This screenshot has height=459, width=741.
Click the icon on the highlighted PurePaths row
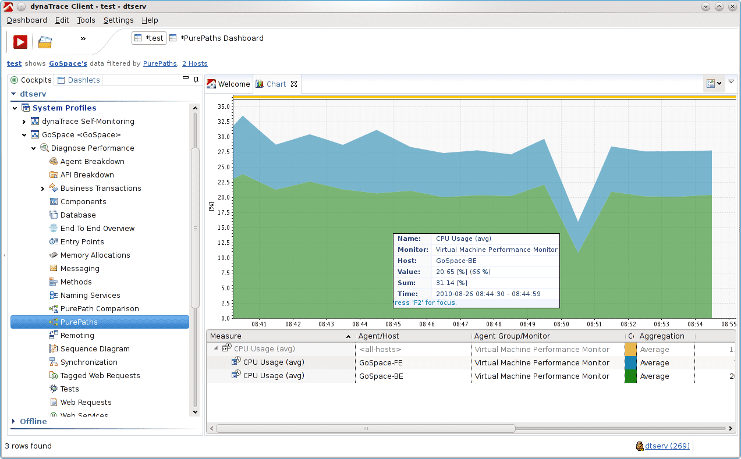[54, 322]
